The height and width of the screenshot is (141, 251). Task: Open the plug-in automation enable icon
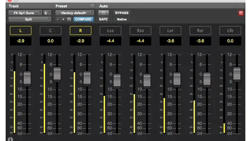(103, 13)
